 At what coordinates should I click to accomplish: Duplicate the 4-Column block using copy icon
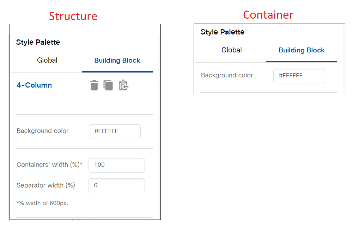(x=108, y=85)
